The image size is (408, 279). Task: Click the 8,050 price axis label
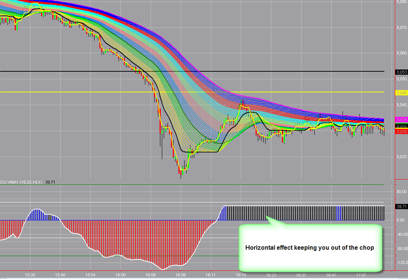402,79
